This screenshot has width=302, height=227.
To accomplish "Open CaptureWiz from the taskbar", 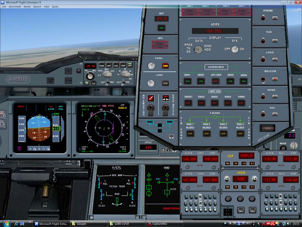I will click(x=164, y=224).
